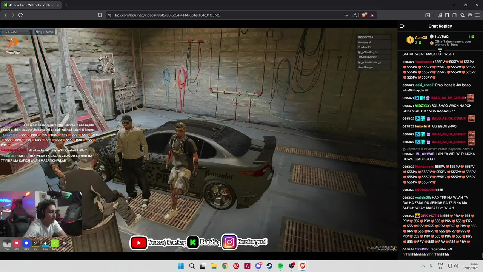Open the Brave main menu
This screenshot has width=483, height=272.
click(x=477, y=15)
